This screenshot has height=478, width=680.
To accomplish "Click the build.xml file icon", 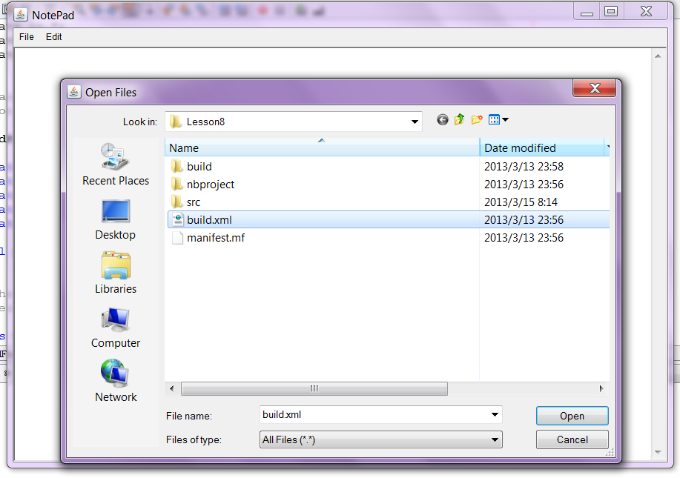I will [177, 219].
